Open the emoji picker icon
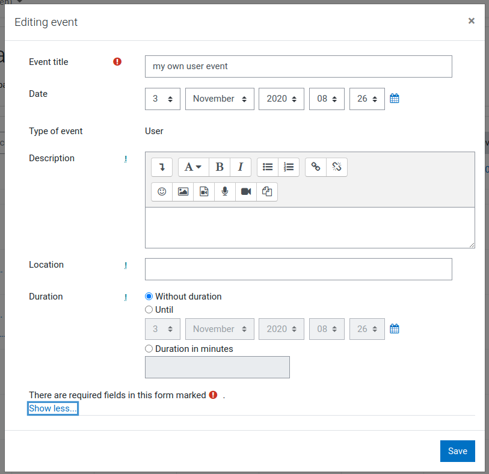Viewport: 489px width, 474px height. [162, 191]
